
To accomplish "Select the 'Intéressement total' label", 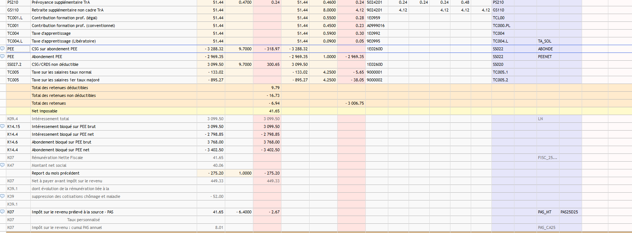I will (50, 119).
